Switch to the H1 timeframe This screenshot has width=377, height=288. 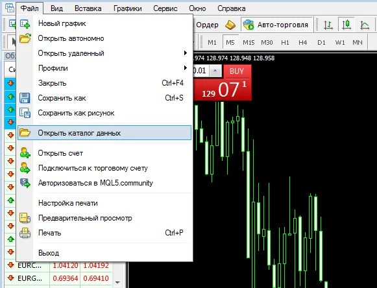click(285, 43)
